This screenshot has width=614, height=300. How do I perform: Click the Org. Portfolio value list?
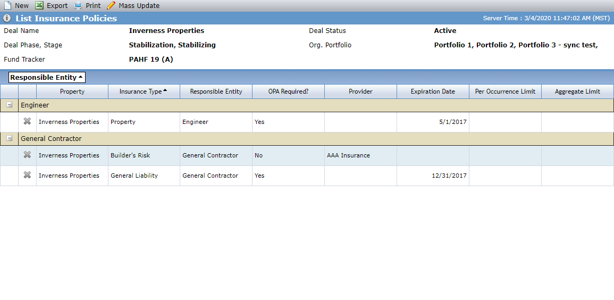[x=516, y=45]
